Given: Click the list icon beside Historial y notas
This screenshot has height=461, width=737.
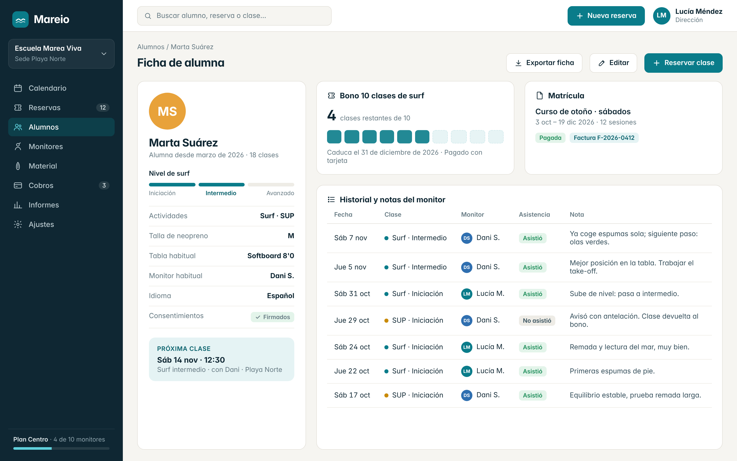Looking at the screenshot, I should pos(331,200).
